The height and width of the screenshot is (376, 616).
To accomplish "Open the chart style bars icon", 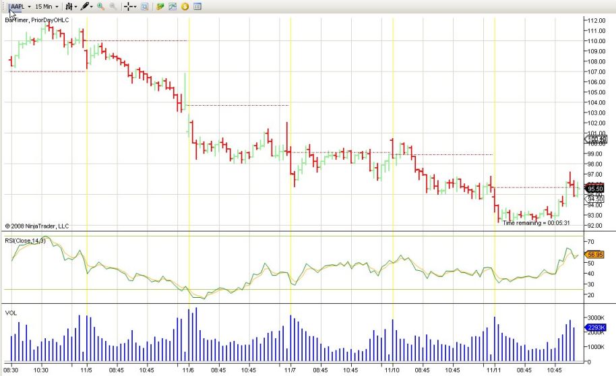I will pos(69,7).
